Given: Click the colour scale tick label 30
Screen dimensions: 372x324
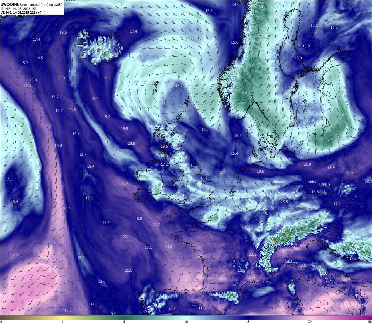Looking at the screenshot, I should [310, 322].
